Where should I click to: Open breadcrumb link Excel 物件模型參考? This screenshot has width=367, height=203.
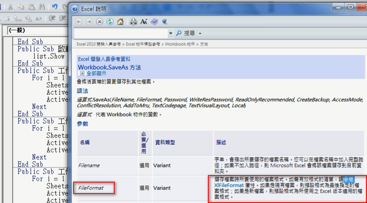143,44
